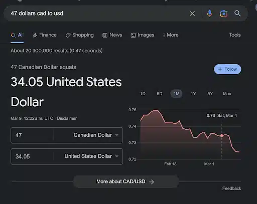The height and width of the screenshot is (204, 257).
Task: Click the 'Mar 9, 12:22 a.m. UTC' timestamp
Action: [32, 118]
